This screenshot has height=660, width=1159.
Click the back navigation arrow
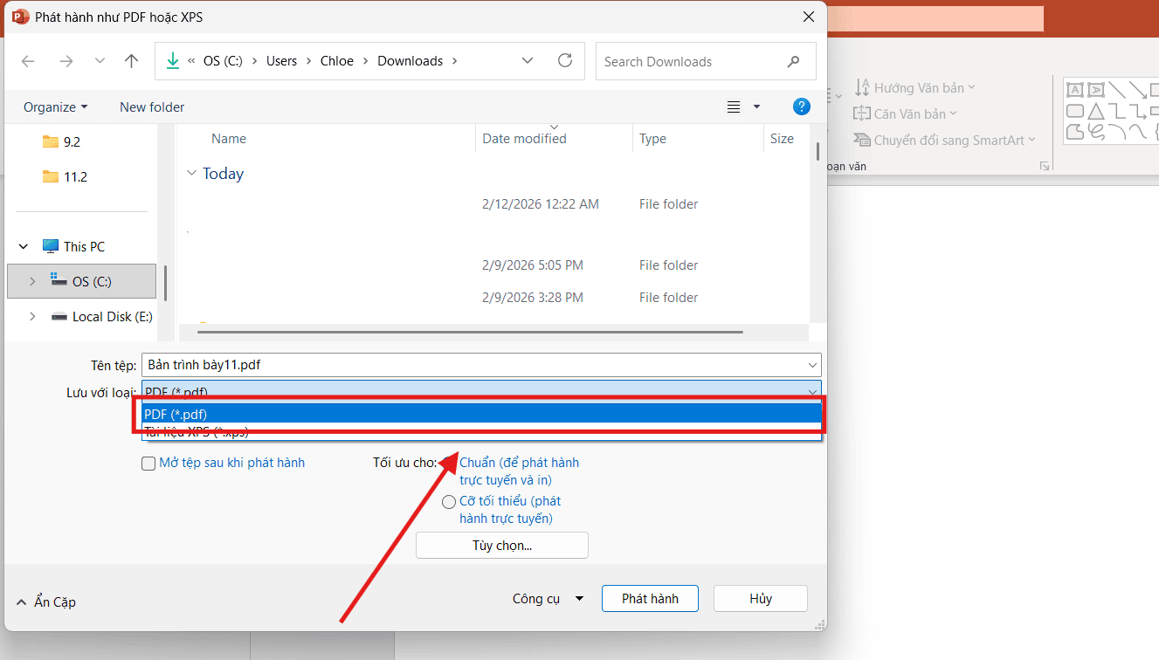coord(27,61)
